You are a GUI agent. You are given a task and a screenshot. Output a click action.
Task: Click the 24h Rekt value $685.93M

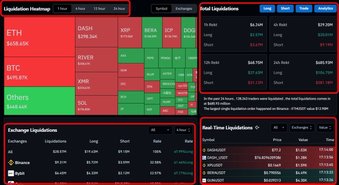(x=324, y=63)
